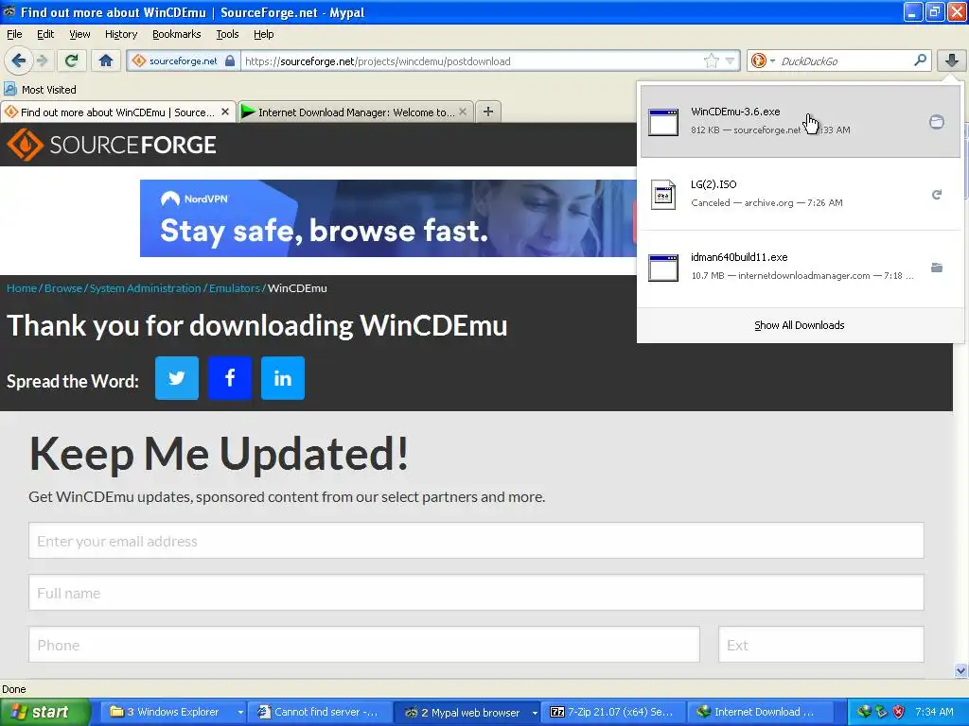Switch to the Cannot find server taskbar window
969x726 pixels.
click(x=320, y=712)
